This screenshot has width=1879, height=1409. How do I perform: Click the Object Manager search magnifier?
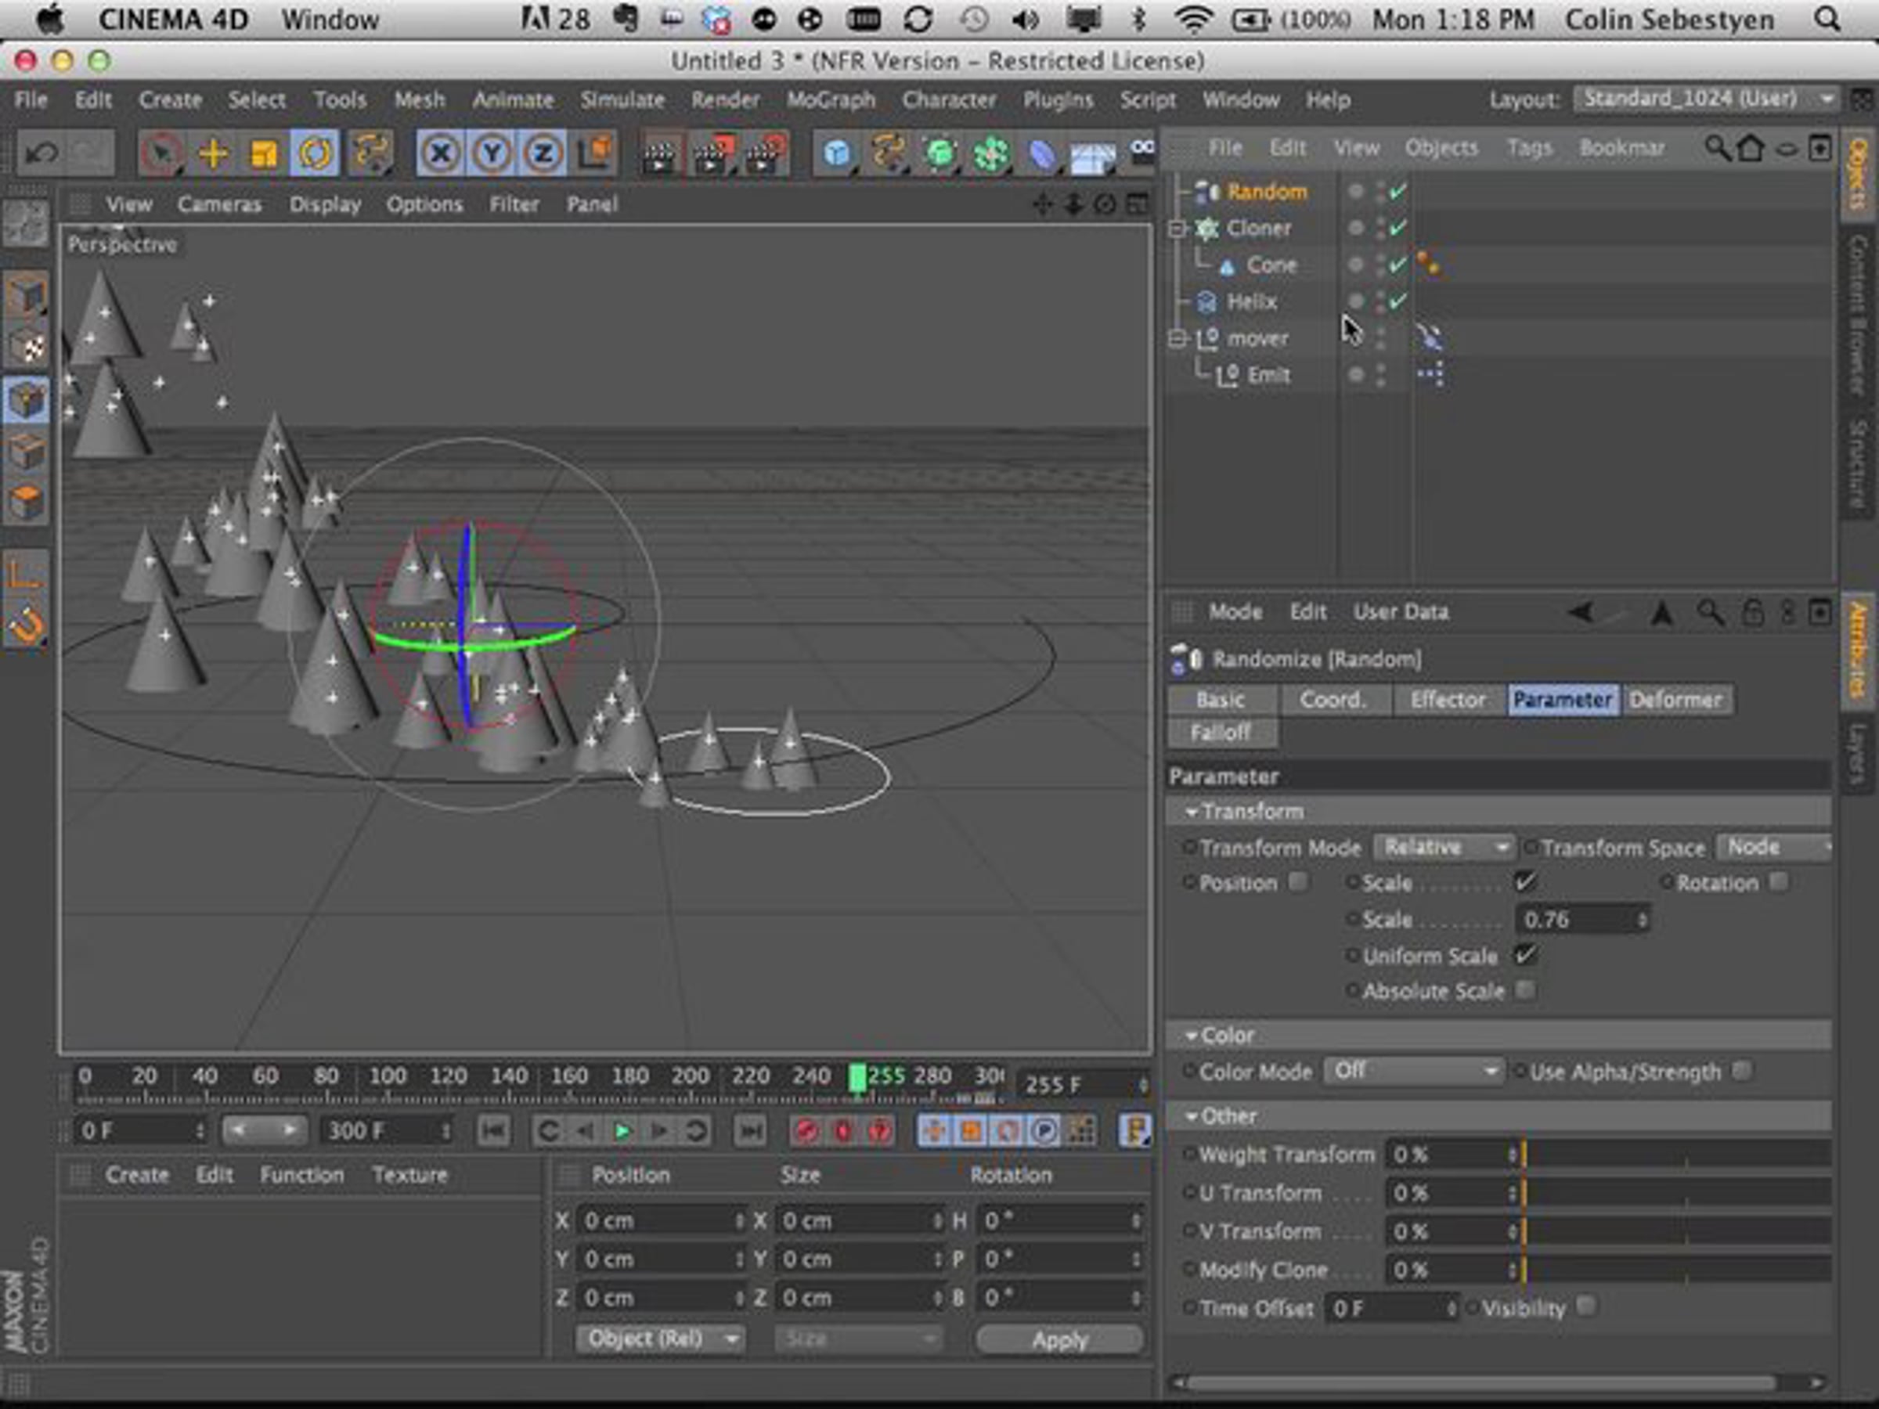tap(1717, 148)
